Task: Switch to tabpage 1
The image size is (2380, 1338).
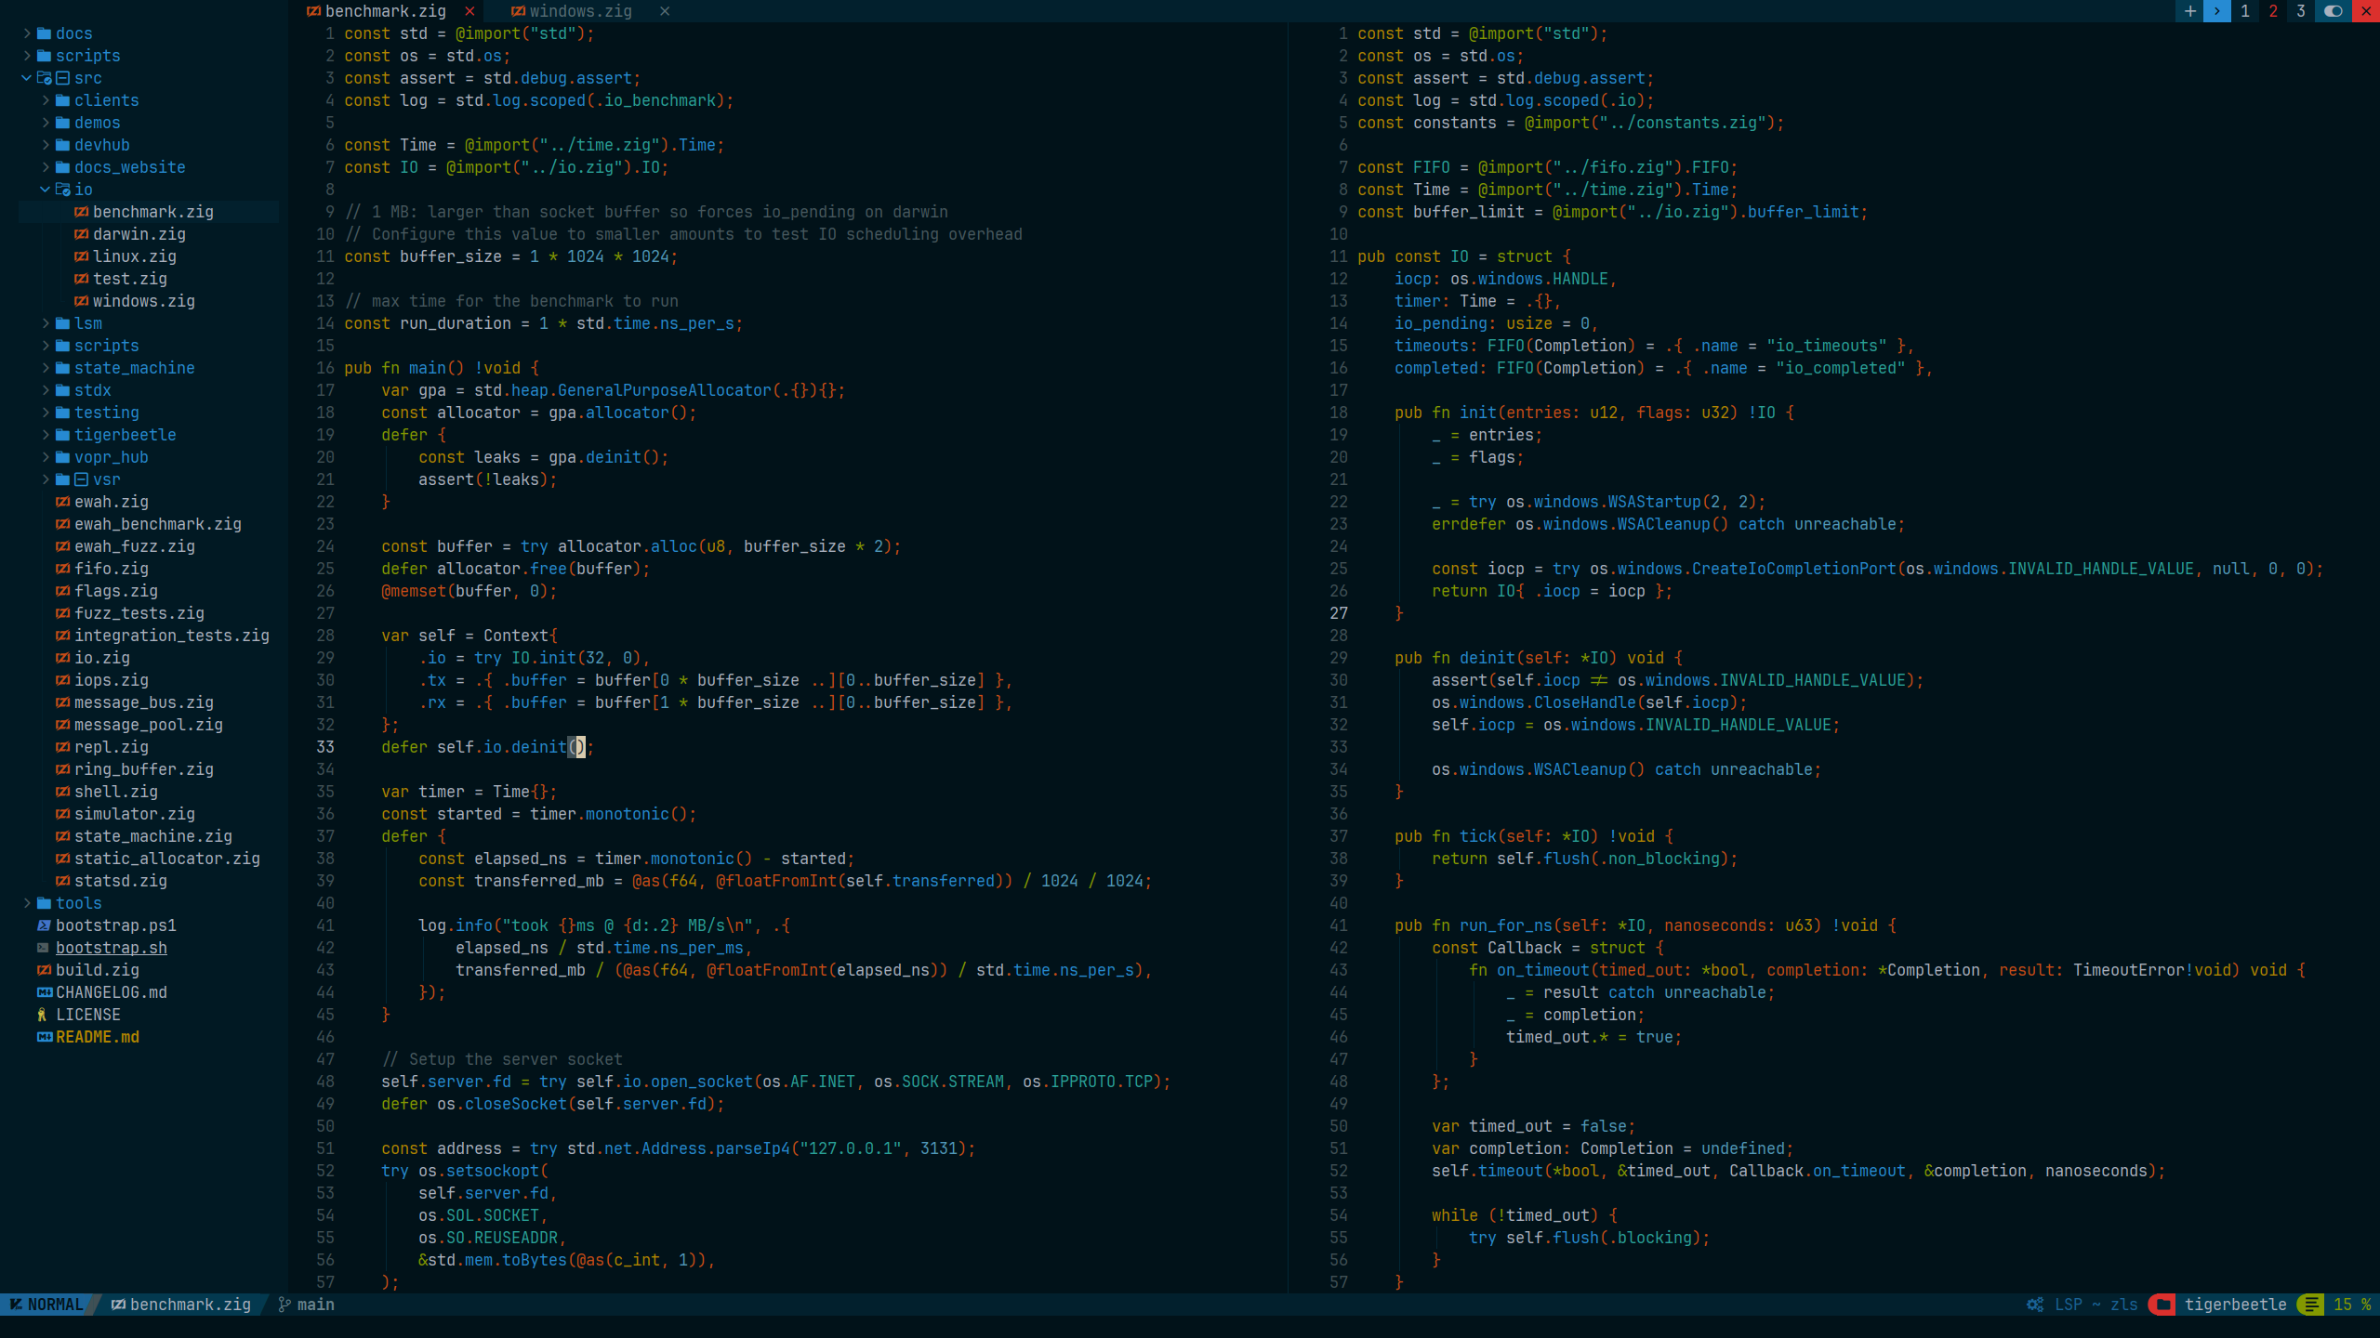Action: coord(2245,11)
